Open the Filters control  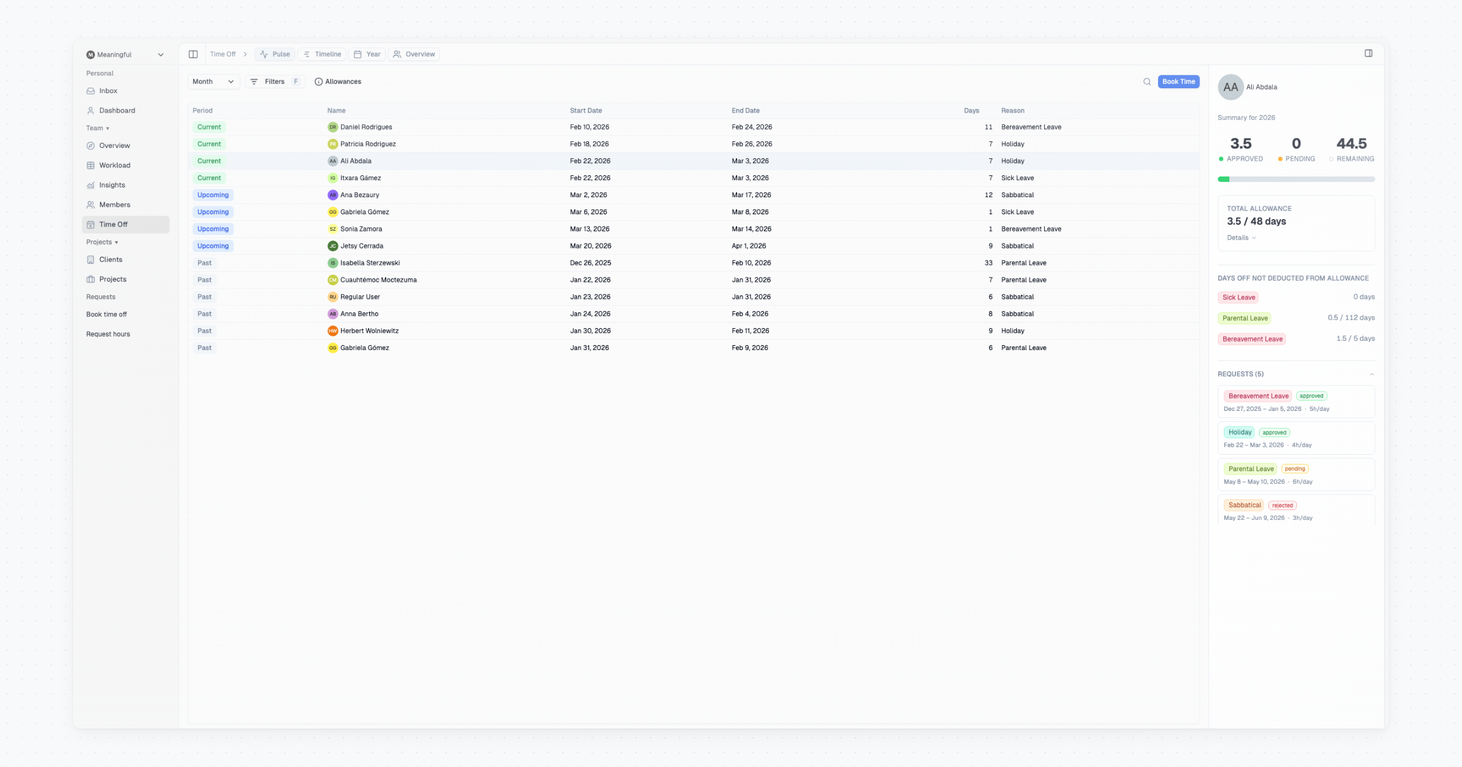pos(275,82)
